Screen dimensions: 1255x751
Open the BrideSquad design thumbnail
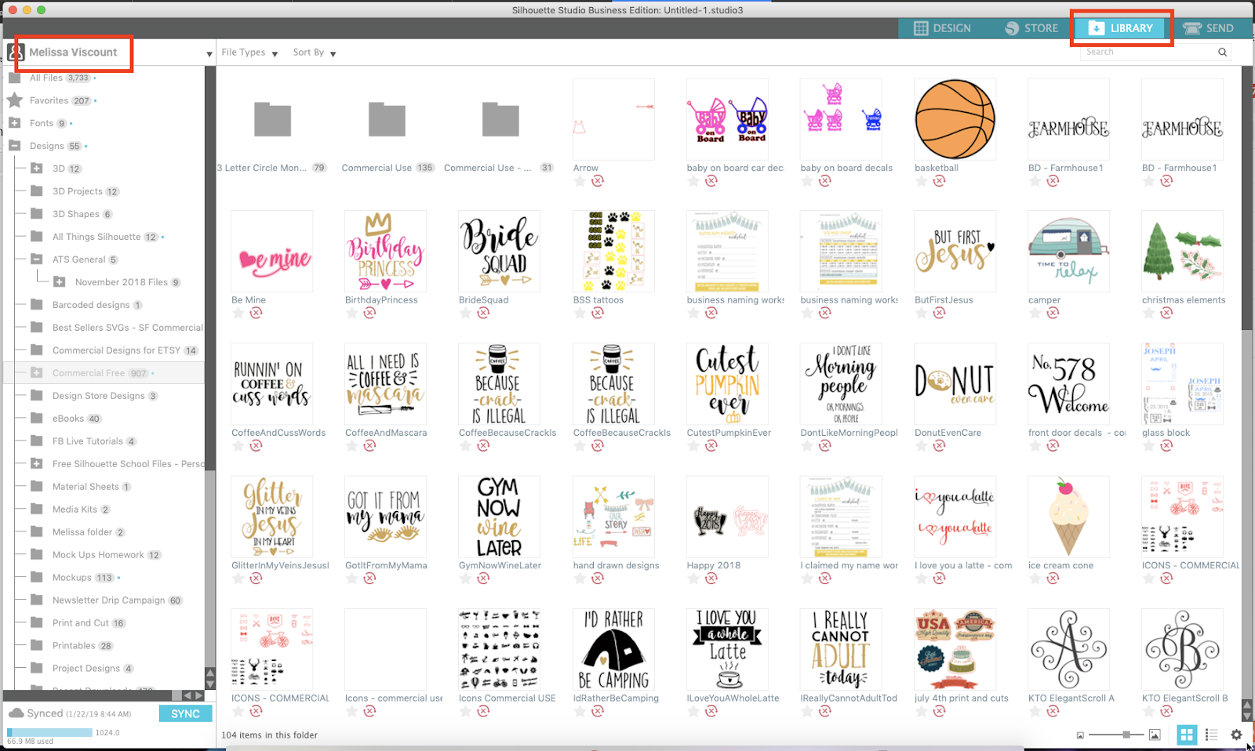[x=499, y=251]
